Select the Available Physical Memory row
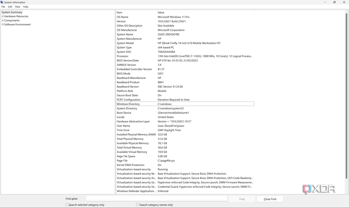 pyautogui.click(x=185, y=143)
